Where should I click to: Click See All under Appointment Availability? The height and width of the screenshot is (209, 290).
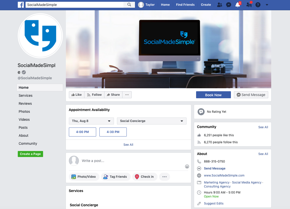point(128,145)
